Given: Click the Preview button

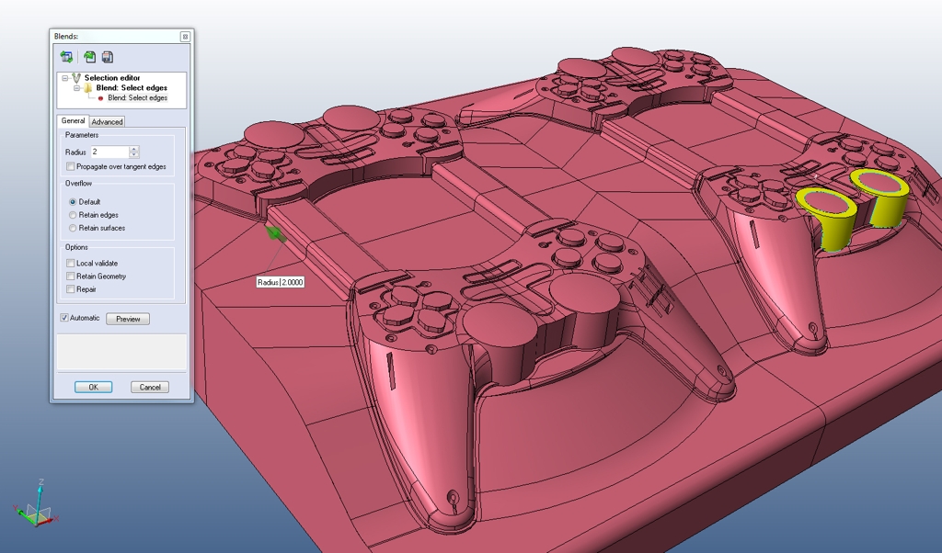Looking at the screenshot, I should pos(128,319).
